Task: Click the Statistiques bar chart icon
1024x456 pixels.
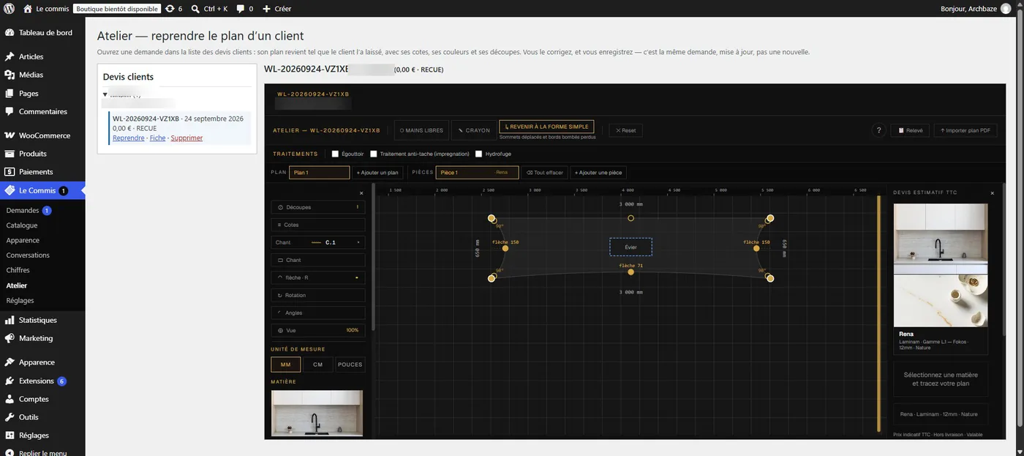Action: 10,320
